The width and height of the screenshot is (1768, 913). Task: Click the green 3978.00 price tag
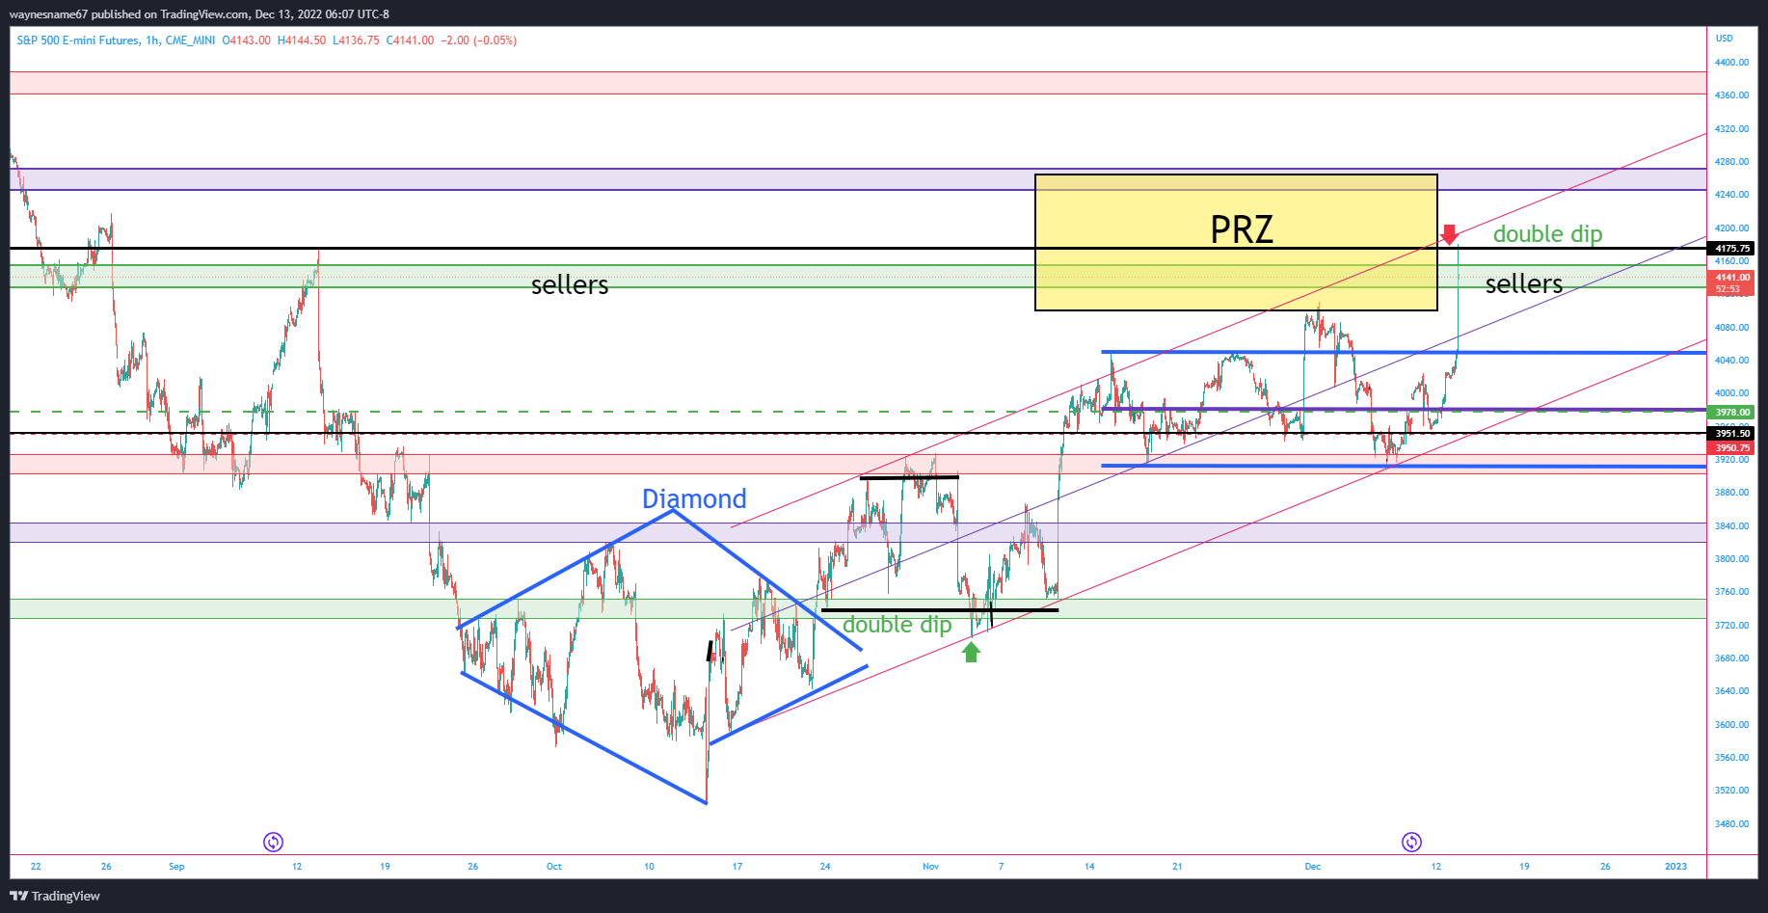pos(1732,413)
